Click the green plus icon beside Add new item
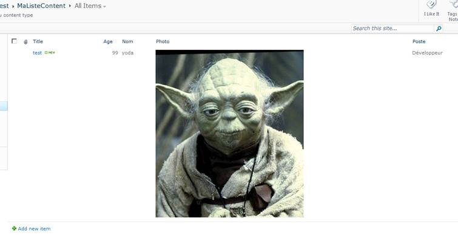458x235 pixels. (14, 228)
